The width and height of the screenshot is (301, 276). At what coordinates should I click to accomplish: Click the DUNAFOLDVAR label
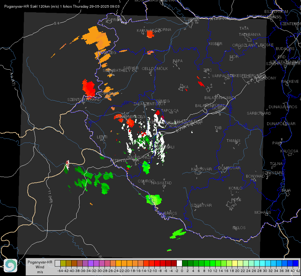(281, 124)
